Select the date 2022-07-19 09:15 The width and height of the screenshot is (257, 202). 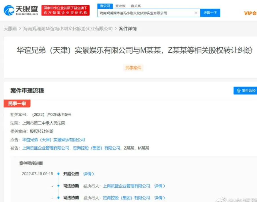[37, 174]
